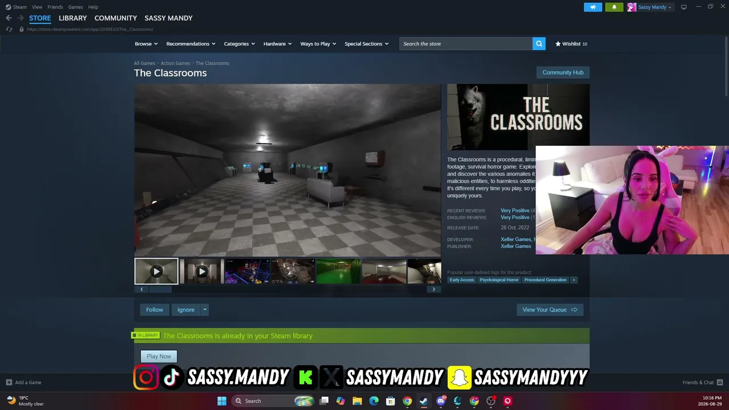The height and width of the screenshot is (410, 729).
Task: Open the Early Access tag
Action: (461, 280)
